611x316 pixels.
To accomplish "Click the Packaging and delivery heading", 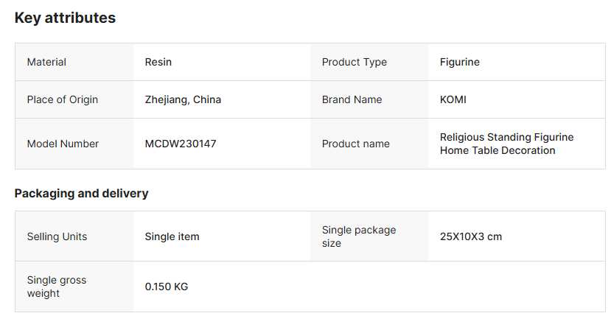I will coord(81,194).
